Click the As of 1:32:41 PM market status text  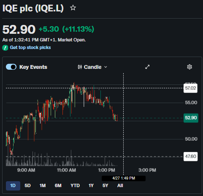44,40
